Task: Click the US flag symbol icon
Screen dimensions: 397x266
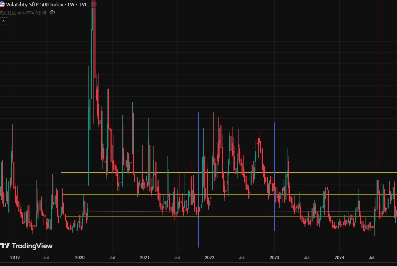Action: tap(2, 4)
